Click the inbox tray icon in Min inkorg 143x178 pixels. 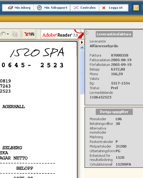[11, 8]
